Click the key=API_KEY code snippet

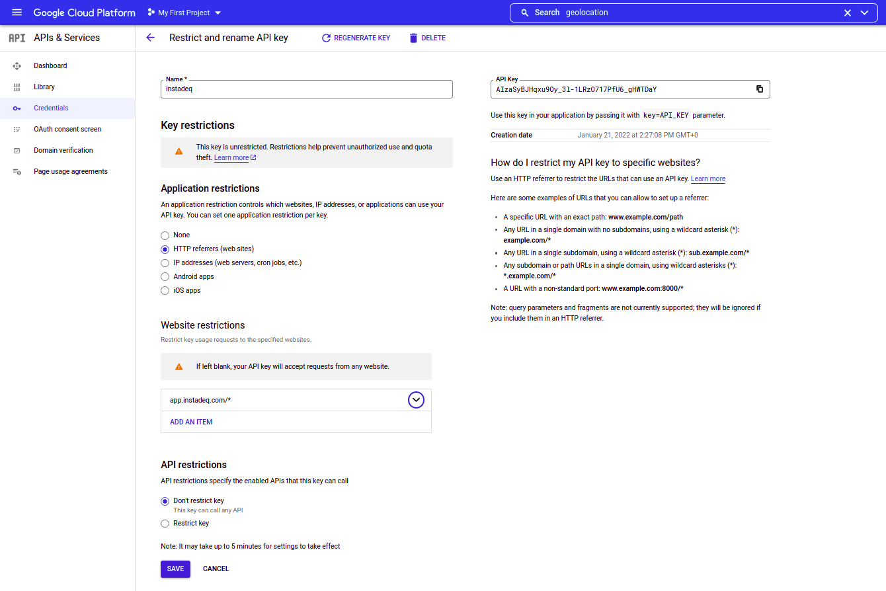pos(666,115)
